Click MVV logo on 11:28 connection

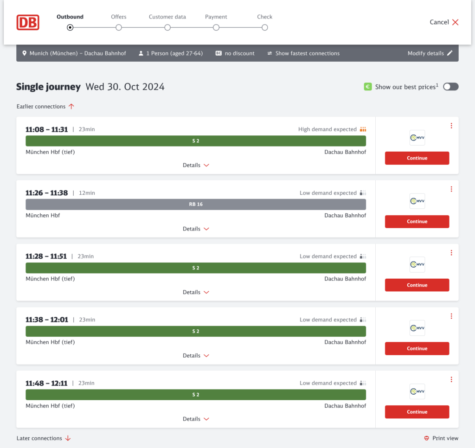(417, 265)
